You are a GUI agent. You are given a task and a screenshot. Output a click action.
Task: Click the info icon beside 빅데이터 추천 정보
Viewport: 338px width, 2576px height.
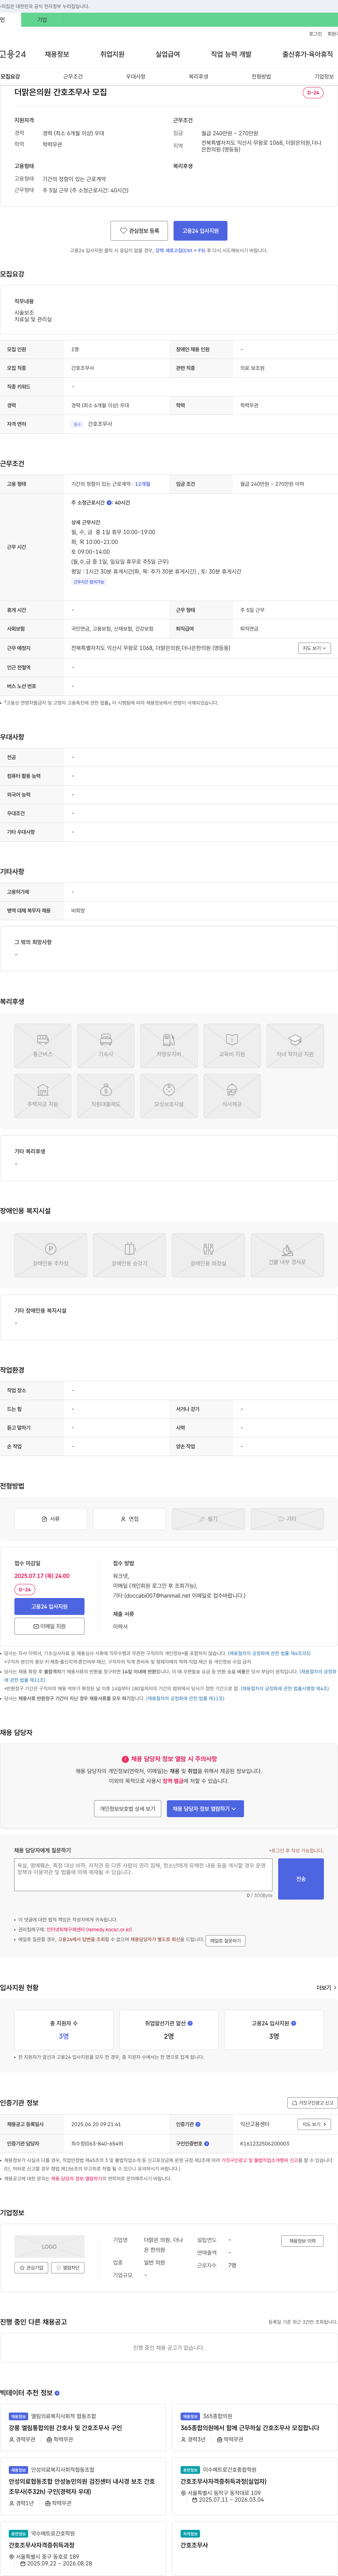[x=57, y=2393]
